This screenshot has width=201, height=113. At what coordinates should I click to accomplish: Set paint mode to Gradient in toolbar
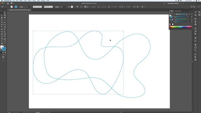3,52
